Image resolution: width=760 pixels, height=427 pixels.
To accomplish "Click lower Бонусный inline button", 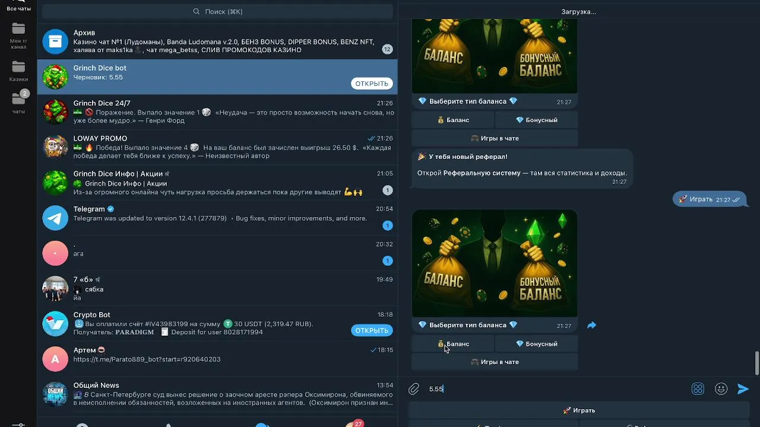I will [x=537, y=344].
